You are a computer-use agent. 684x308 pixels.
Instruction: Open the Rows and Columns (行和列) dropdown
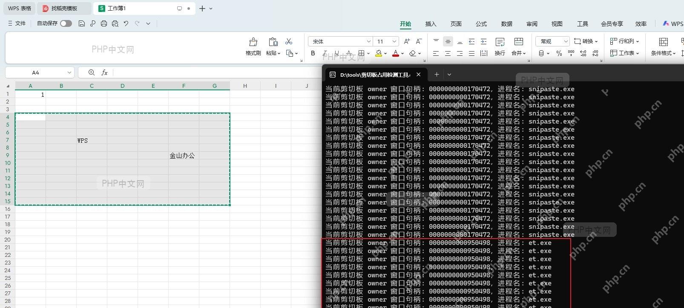[624, 41]
